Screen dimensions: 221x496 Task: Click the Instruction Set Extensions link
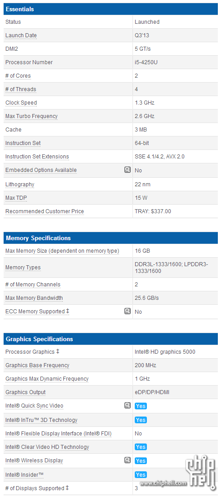click(37, 157)
